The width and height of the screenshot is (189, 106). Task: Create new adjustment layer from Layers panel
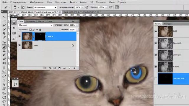(60, 68)
